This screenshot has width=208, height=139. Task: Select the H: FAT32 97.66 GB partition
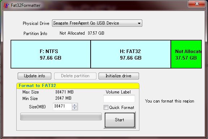[131, 54]
